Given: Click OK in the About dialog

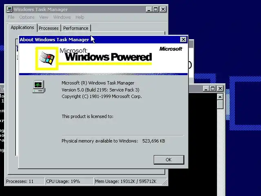Looking at the screenshot, I should pyautogui.click(x=169, y=160).
